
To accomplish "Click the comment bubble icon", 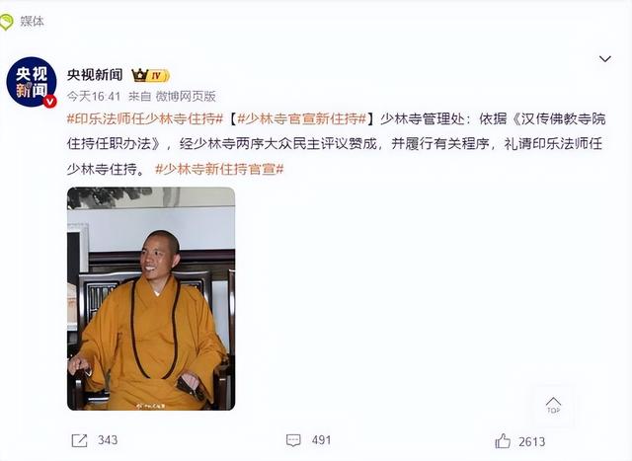I will (293, 440).
